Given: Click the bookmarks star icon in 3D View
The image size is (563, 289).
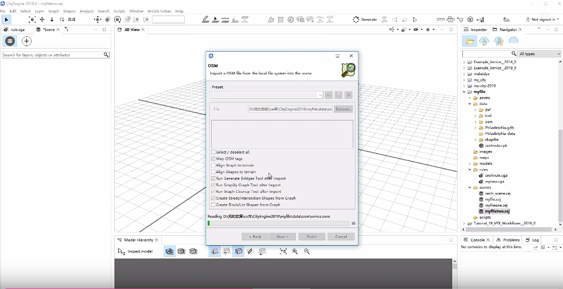Looking at the screenshot, I should pyautogui.click(x=428, y=29).
